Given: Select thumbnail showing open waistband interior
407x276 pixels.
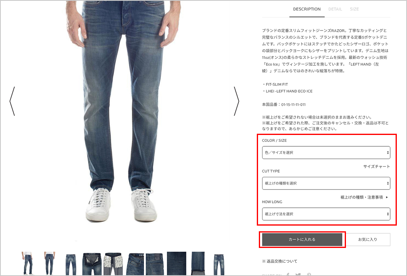Looking at the screenshot, I should click(x=92, y=264).
